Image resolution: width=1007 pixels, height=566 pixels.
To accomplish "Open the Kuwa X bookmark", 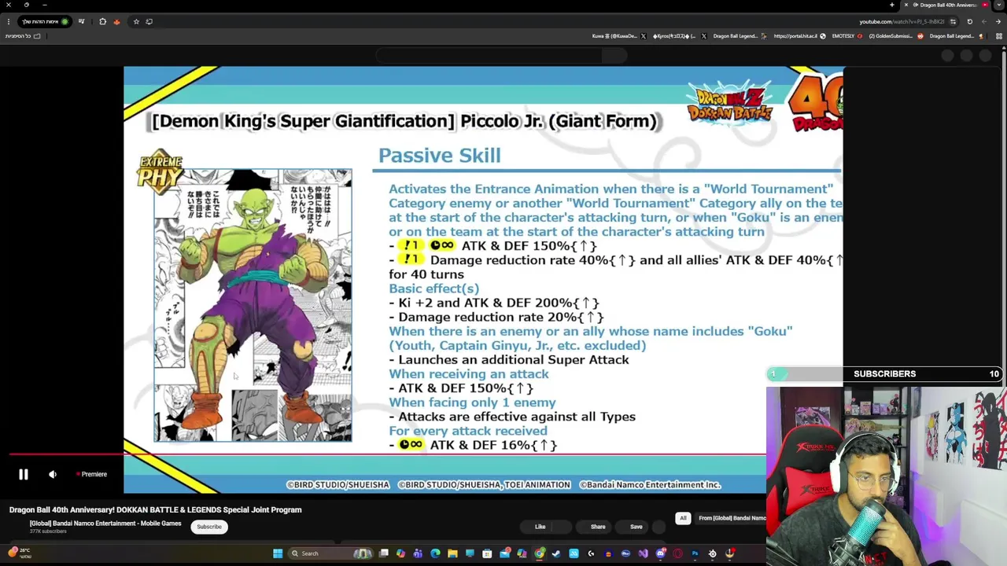I will click(620, 36).
